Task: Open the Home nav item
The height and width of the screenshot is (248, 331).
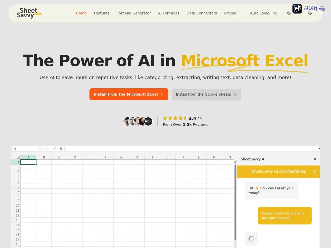Action: click(x=81, y=13)
